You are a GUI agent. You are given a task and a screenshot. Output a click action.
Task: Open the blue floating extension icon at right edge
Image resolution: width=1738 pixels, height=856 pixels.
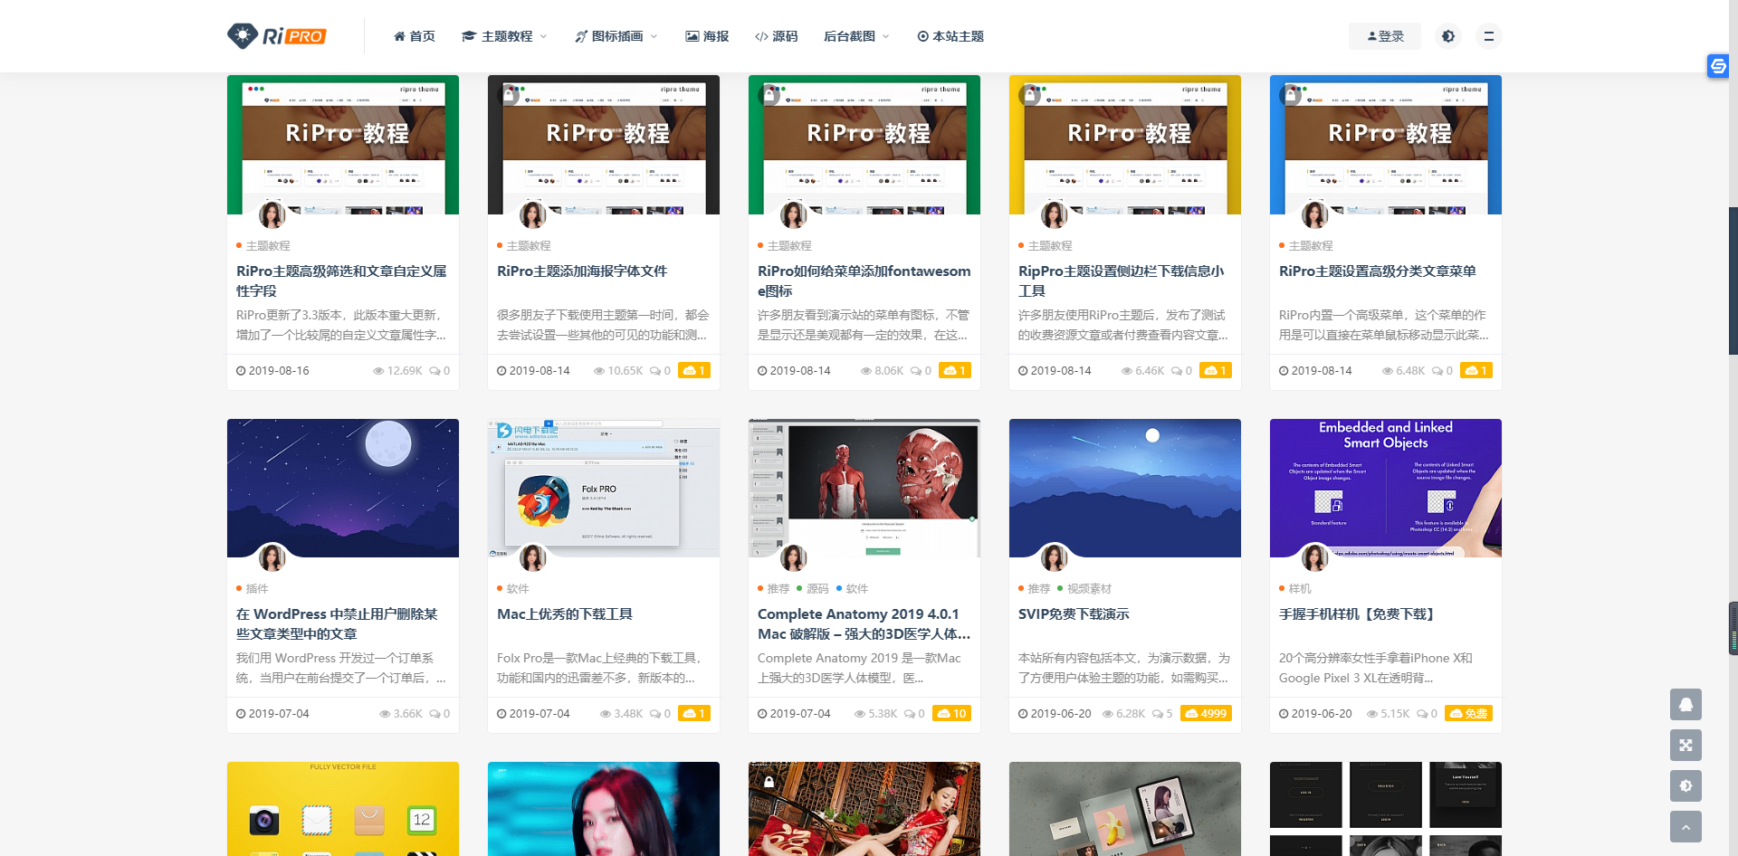(1717, 66)
